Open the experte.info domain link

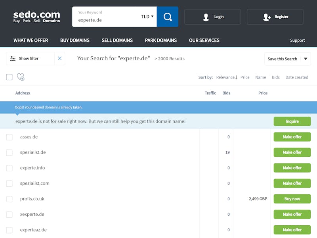click(x=32, y=168)
